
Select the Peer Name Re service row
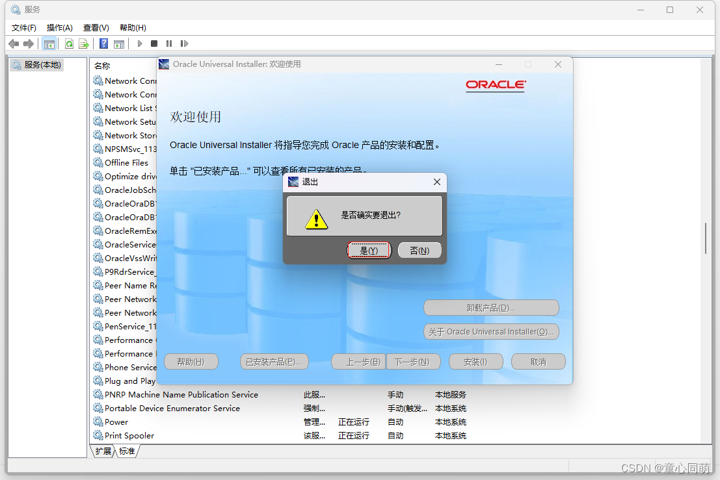pyautogui.click(x=124, y=286)
